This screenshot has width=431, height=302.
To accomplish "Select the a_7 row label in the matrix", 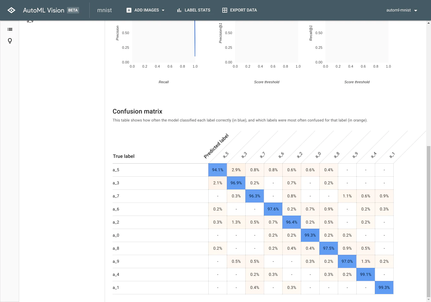I will [x=116, y=196].
